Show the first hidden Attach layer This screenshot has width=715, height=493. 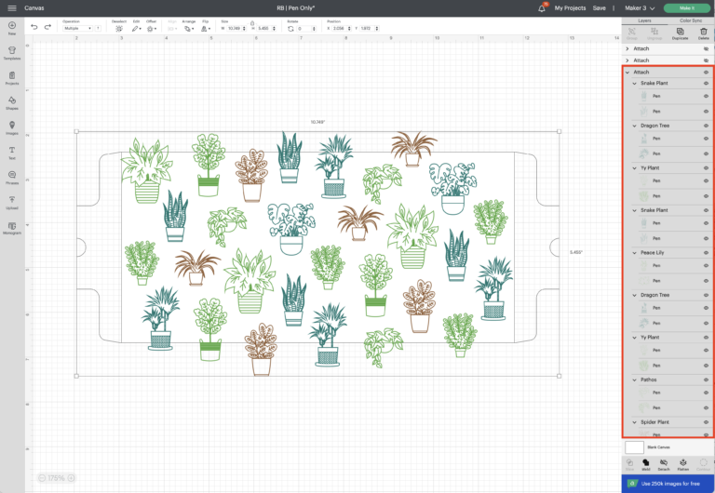706,48
